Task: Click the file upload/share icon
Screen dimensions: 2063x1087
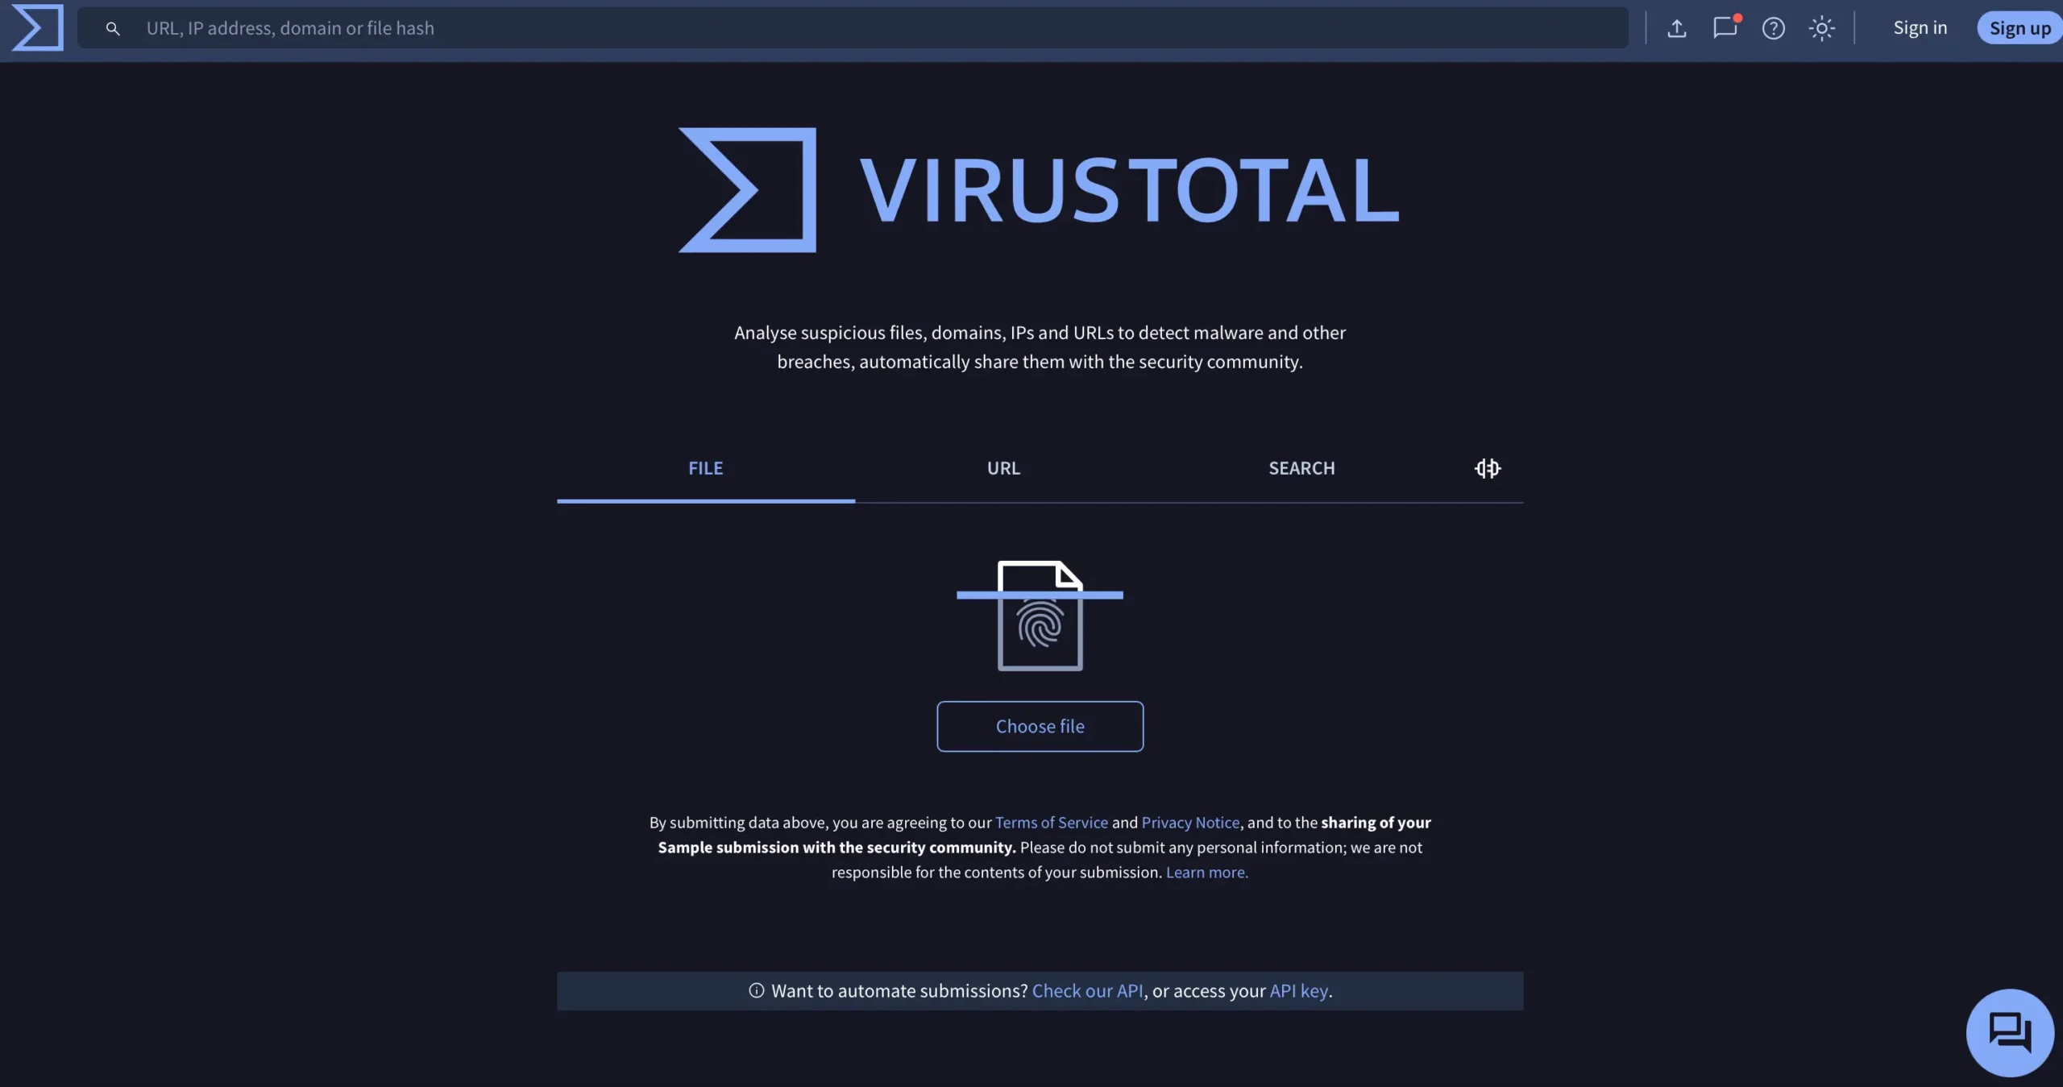Action: point(1675,27)
